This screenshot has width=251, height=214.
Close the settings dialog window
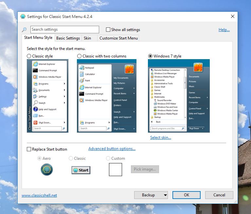(x=233, y=16)
